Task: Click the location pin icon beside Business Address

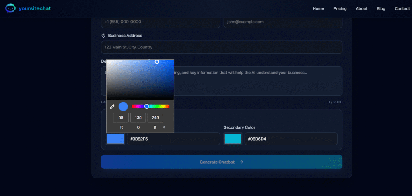Action: 103,36
